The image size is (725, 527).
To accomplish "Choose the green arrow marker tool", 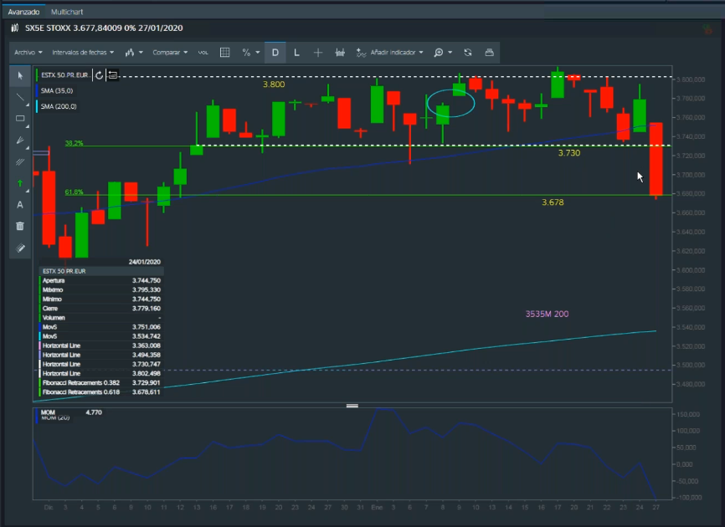I will pos(20,182).
